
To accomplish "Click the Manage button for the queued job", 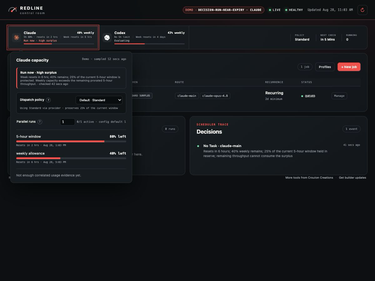I will tap(339, 96).
